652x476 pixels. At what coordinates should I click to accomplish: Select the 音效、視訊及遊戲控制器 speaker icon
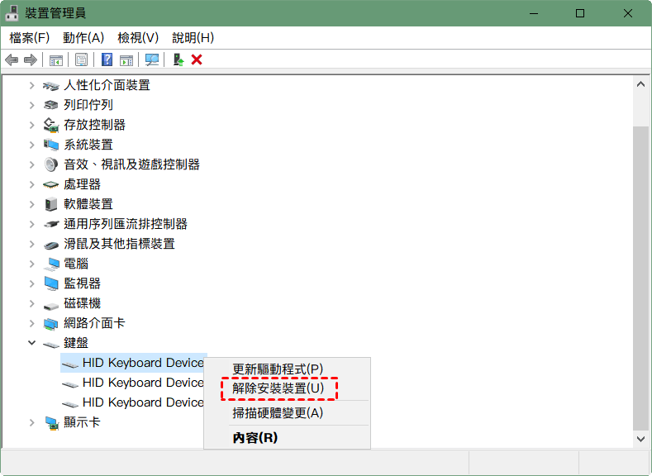(50, 164)
